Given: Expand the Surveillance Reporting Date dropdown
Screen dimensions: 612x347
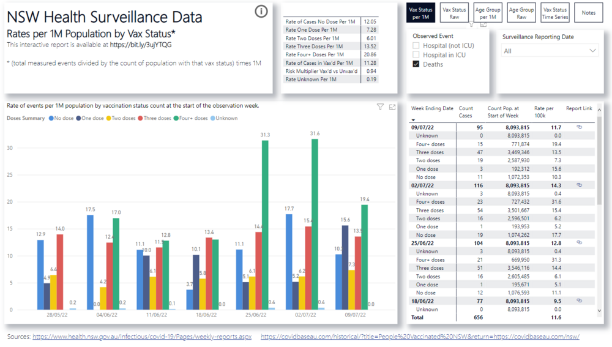Looking at the screenshot, I should pyautogui.click(x=592, y=51).
